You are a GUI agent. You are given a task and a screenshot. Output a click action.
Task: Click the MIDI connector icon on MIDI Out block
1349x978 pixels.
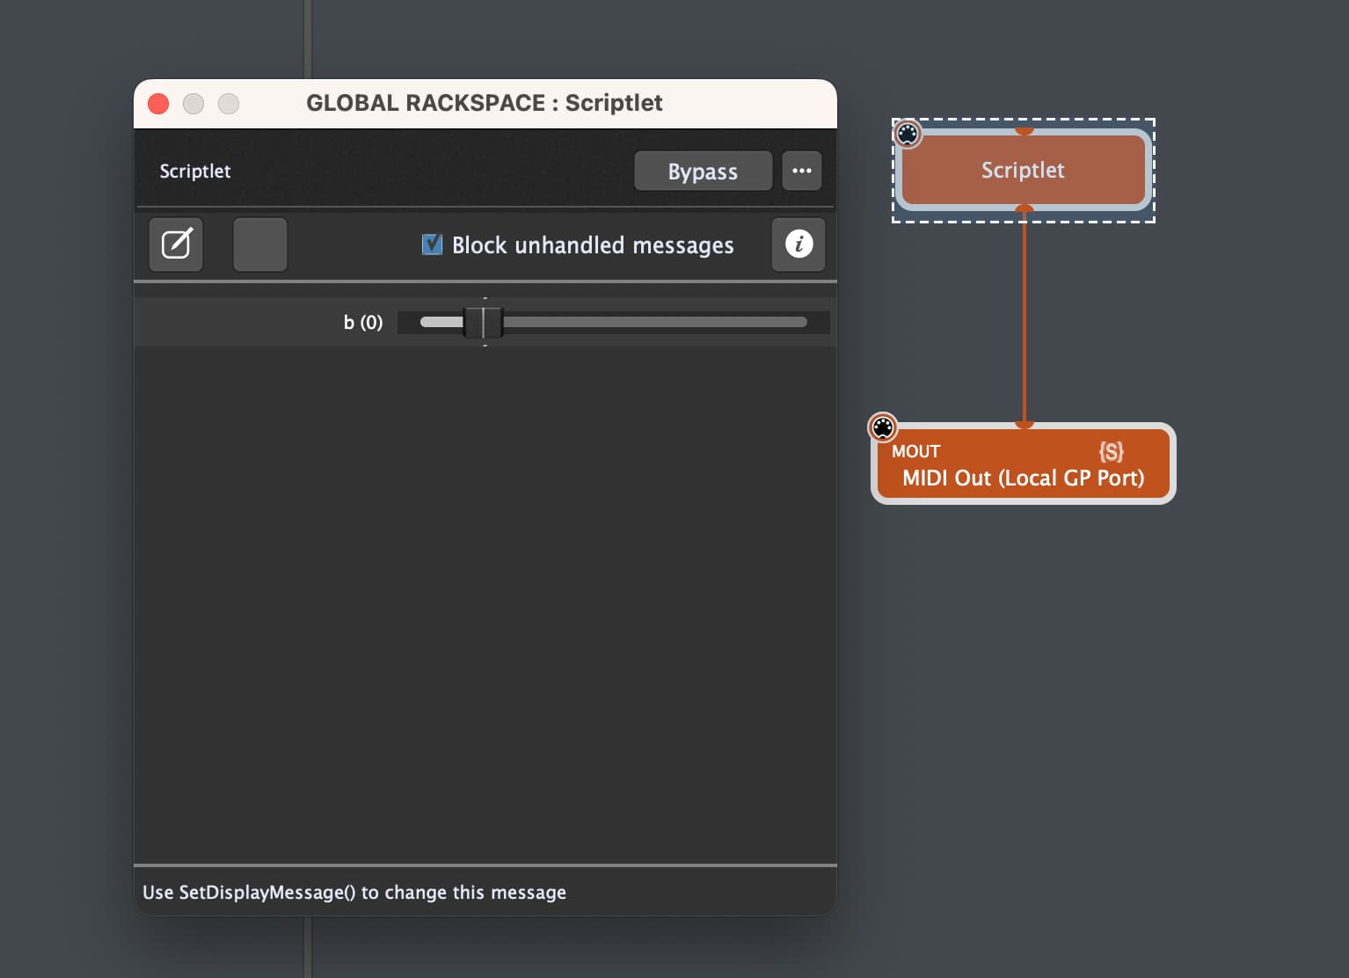point(883,427)
